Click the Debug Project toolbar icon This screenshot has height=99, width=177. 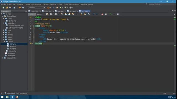tap(65, 7)
